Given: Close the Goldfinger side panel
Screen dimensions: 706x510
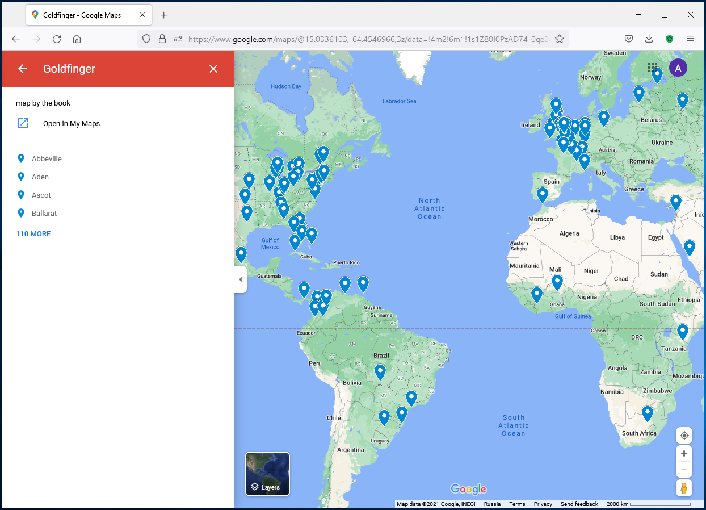Looking at the screenshot, I should [x=213, y=69].
